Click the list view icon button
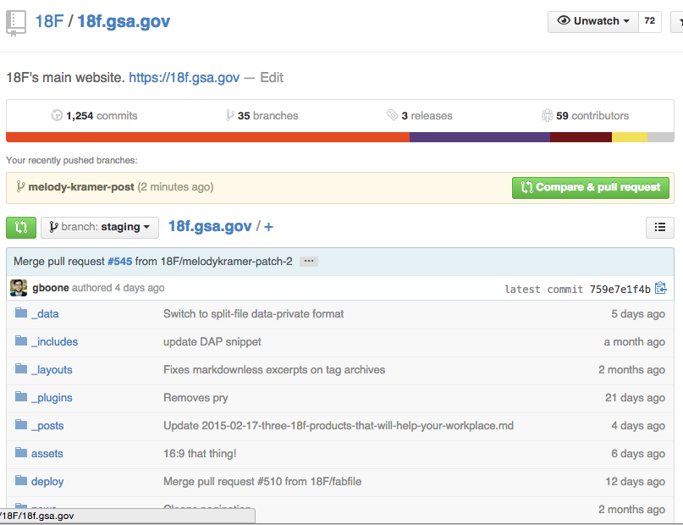The image size is (683, 525). pyautogui.click(x=660, y=228)
